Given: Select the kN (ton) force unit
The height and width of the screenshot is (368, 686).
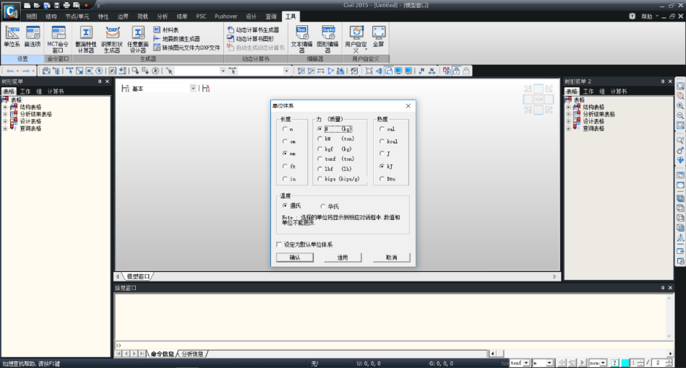Looking at the screenshot, I should 320,139.
